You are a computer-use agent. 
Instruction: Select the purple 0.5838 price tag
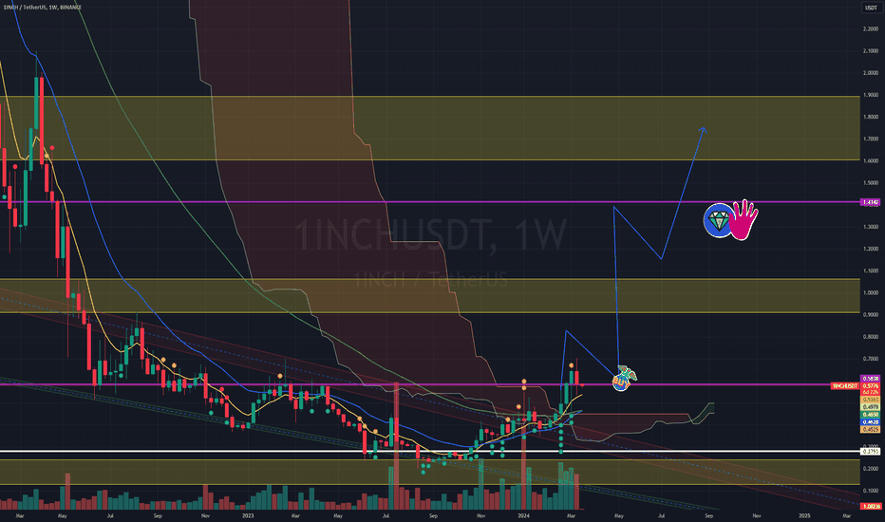point(871,378)
